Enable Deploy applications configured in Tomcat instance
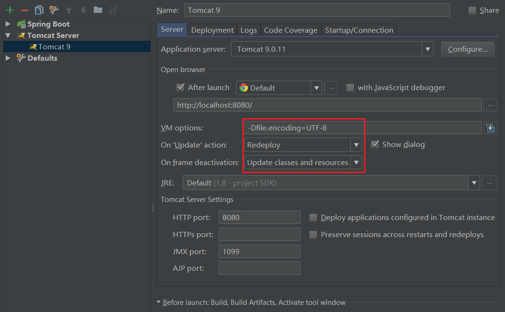The image size is (505, 312). click(313, 218)
